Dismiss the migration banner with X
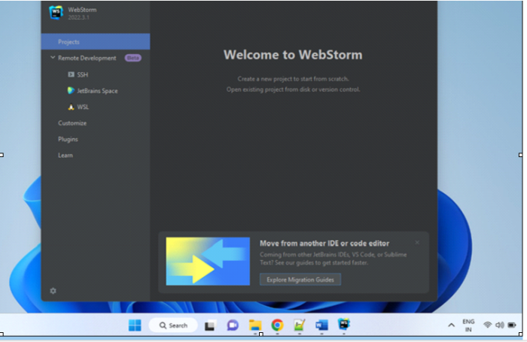The height and width of the screenshot is (342, 527). tap(417, 242)
